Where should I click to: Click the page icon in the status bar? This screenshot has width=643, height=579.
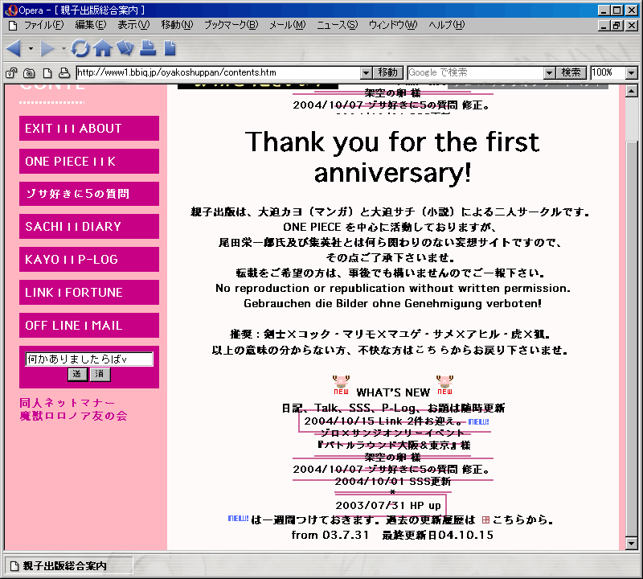pos(14,566)
